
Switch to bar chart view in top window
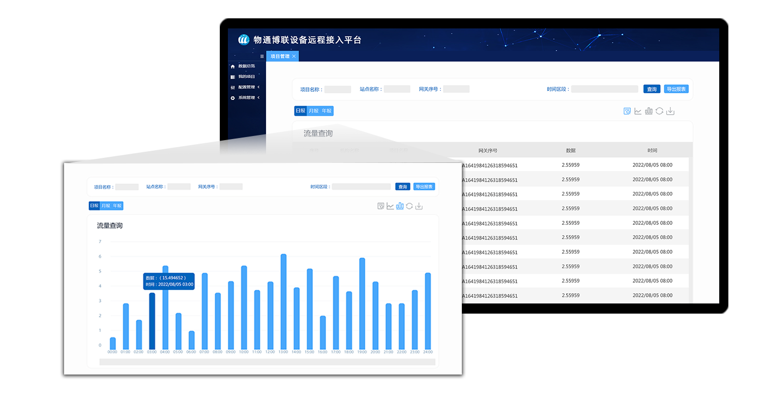click(649, 111)
